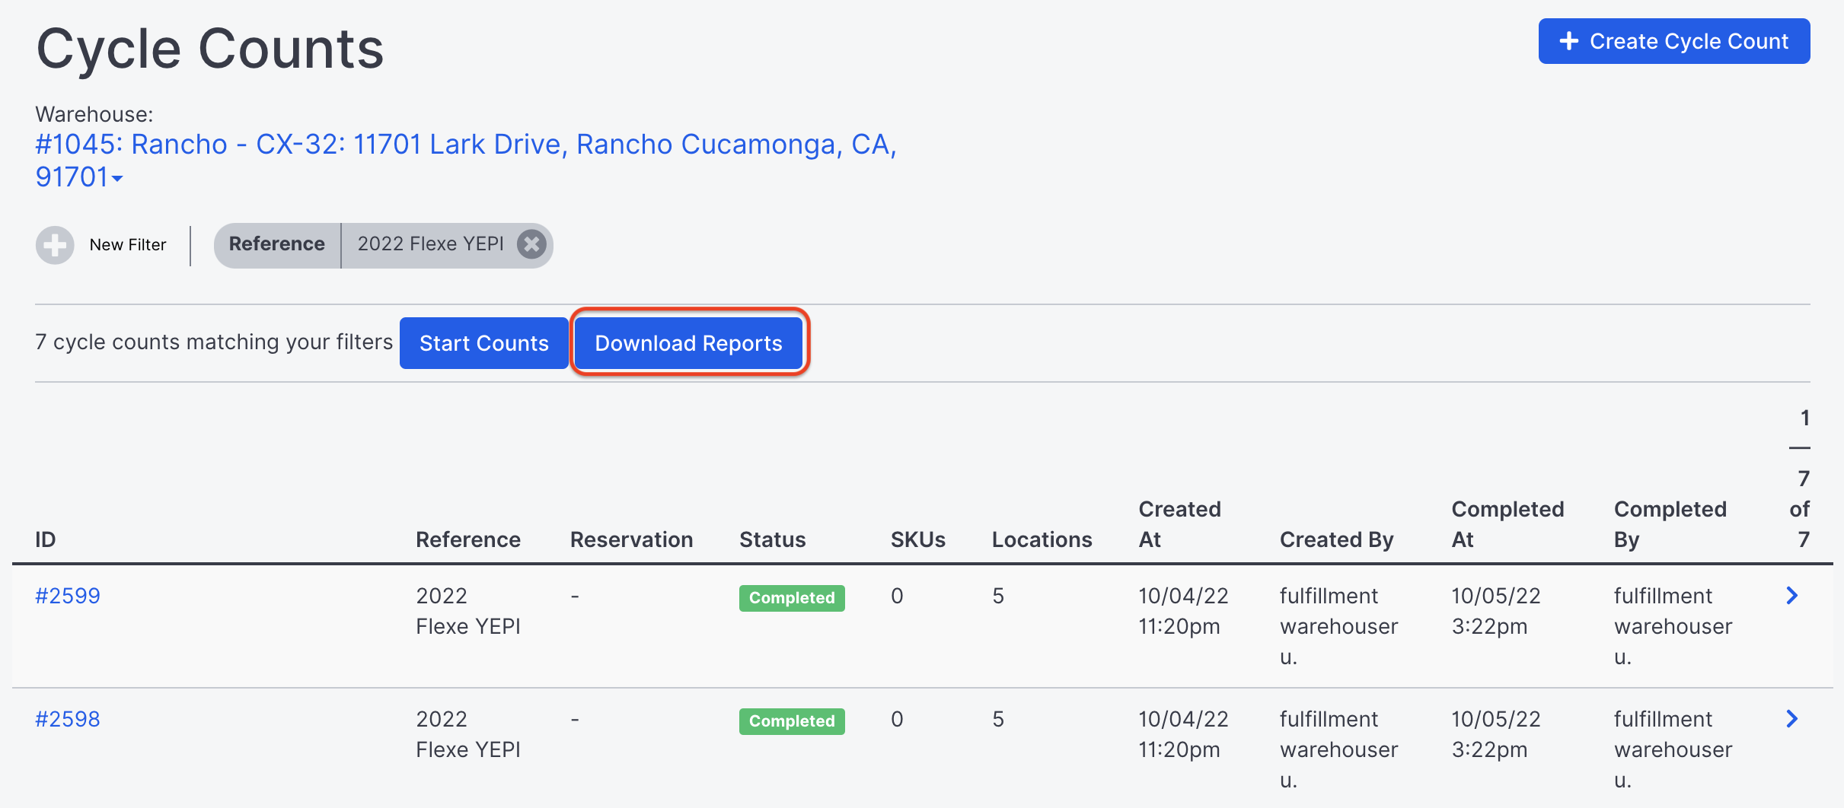Click the Completed status badge for #2599
The height and width of the screenshot is (808, 1844).
pyautogui.click(x=792, y=598)
